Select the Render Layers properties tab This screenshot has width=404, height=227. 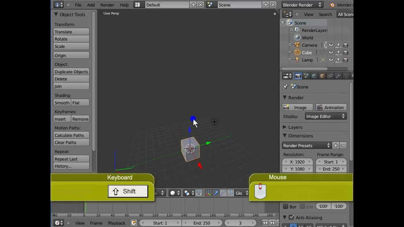306,76
